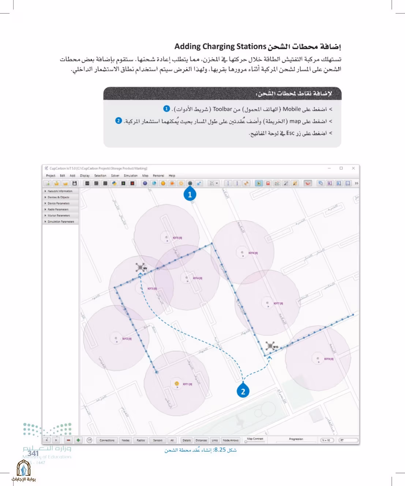Select the orange-red base station icon
405x486 pixels.
[172, 183]
